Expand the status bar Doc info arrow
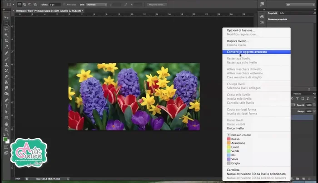The height and width of the screenshot is (183, 318). (68, 179)
